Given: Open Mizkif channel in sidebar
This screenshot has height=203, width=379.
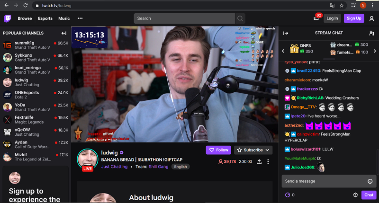Looking at the screenshot, I should (36, 157).
